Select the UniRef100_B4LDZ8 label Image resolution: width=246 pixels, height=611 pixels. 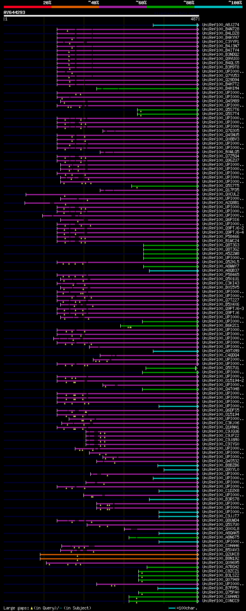click(221, 33)
